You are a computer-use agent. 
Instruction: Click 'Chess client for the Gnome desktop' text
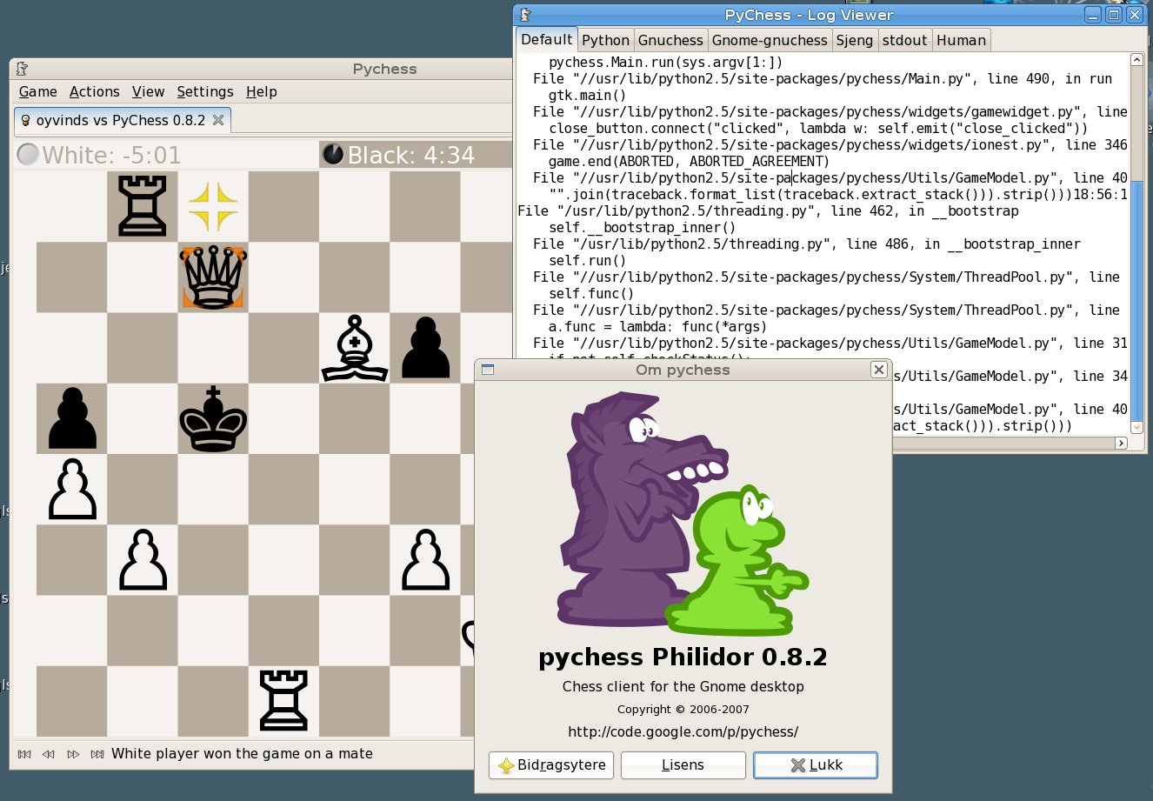pos(683,686)
